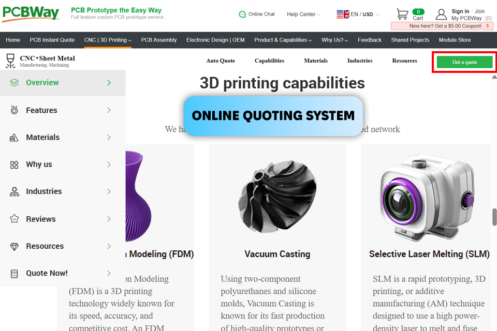Viewport: 497px width, 331px height.
Task: Expand the sidebar Resources chevron
Action: 109,246
